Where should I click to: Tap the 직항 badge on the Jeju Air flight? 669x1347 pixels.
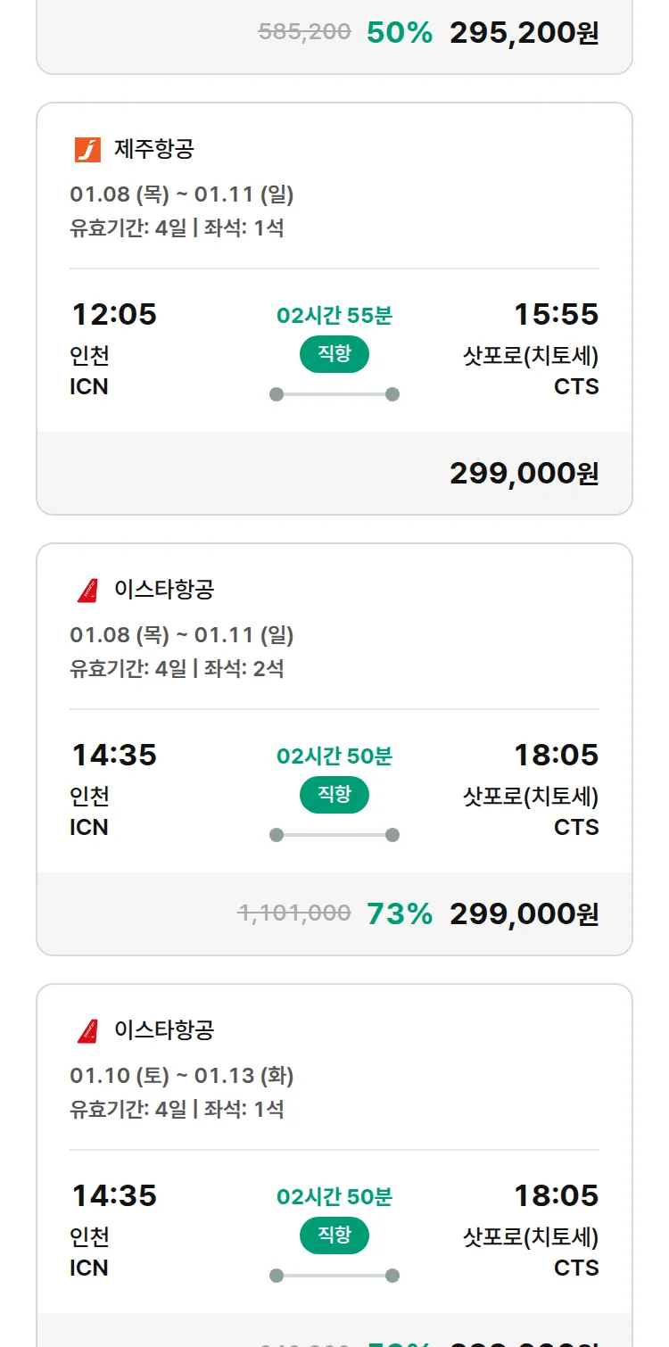(x=334, y=354)
